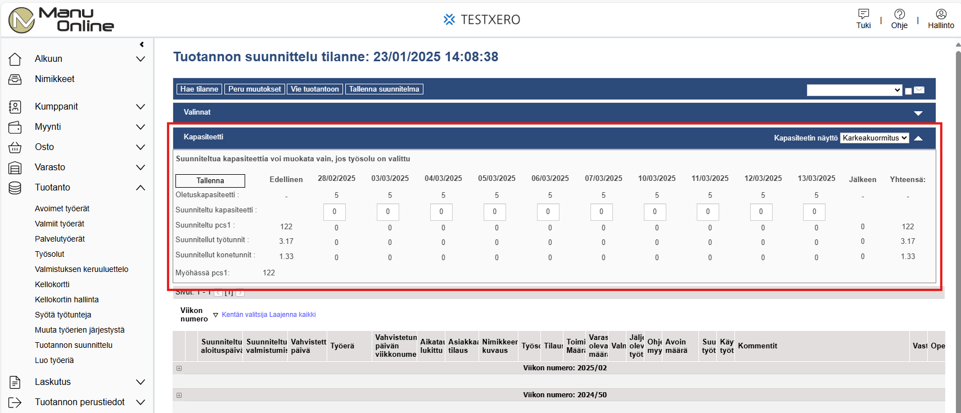The height and width of the screenshot is (413, 961).
Task: Focus planned capacity field for 28/02/2025
Action: click(x=335, y=212)
